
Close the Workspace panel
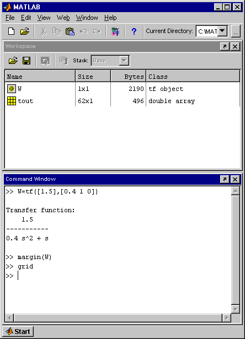[x=235, y=46]
